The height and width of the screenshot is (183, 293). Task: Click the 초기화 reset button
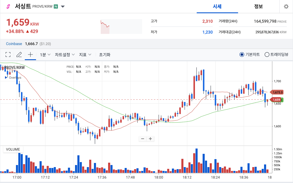105,55
